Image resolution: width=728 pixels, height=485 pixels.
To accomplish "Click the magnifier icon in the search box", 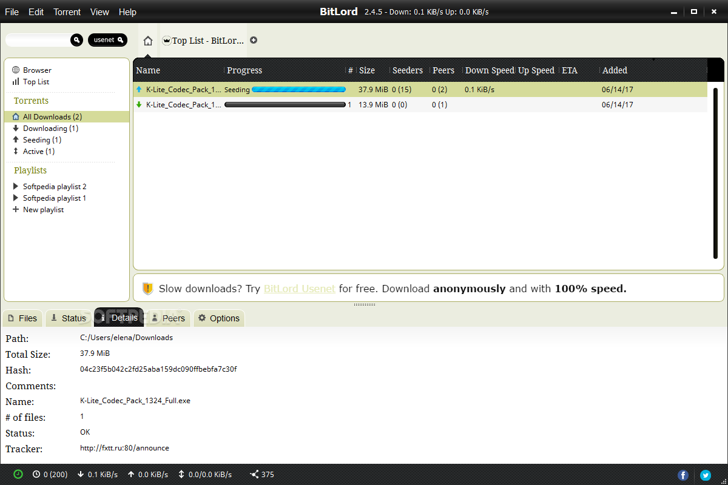I will click(76, 40).
